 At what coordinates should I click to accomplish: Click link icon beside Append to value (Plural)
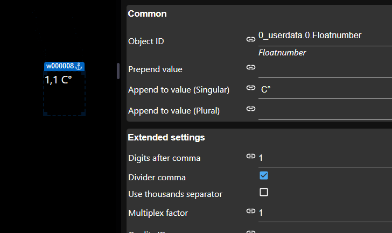pos(250,109)
